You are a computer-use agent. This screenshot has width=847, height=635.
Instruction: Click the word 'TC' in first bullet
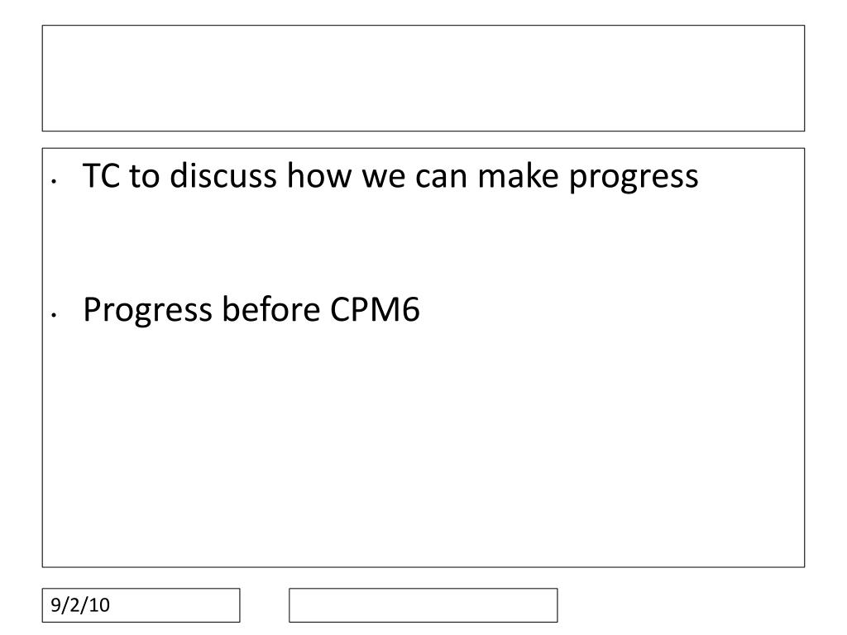101,175
